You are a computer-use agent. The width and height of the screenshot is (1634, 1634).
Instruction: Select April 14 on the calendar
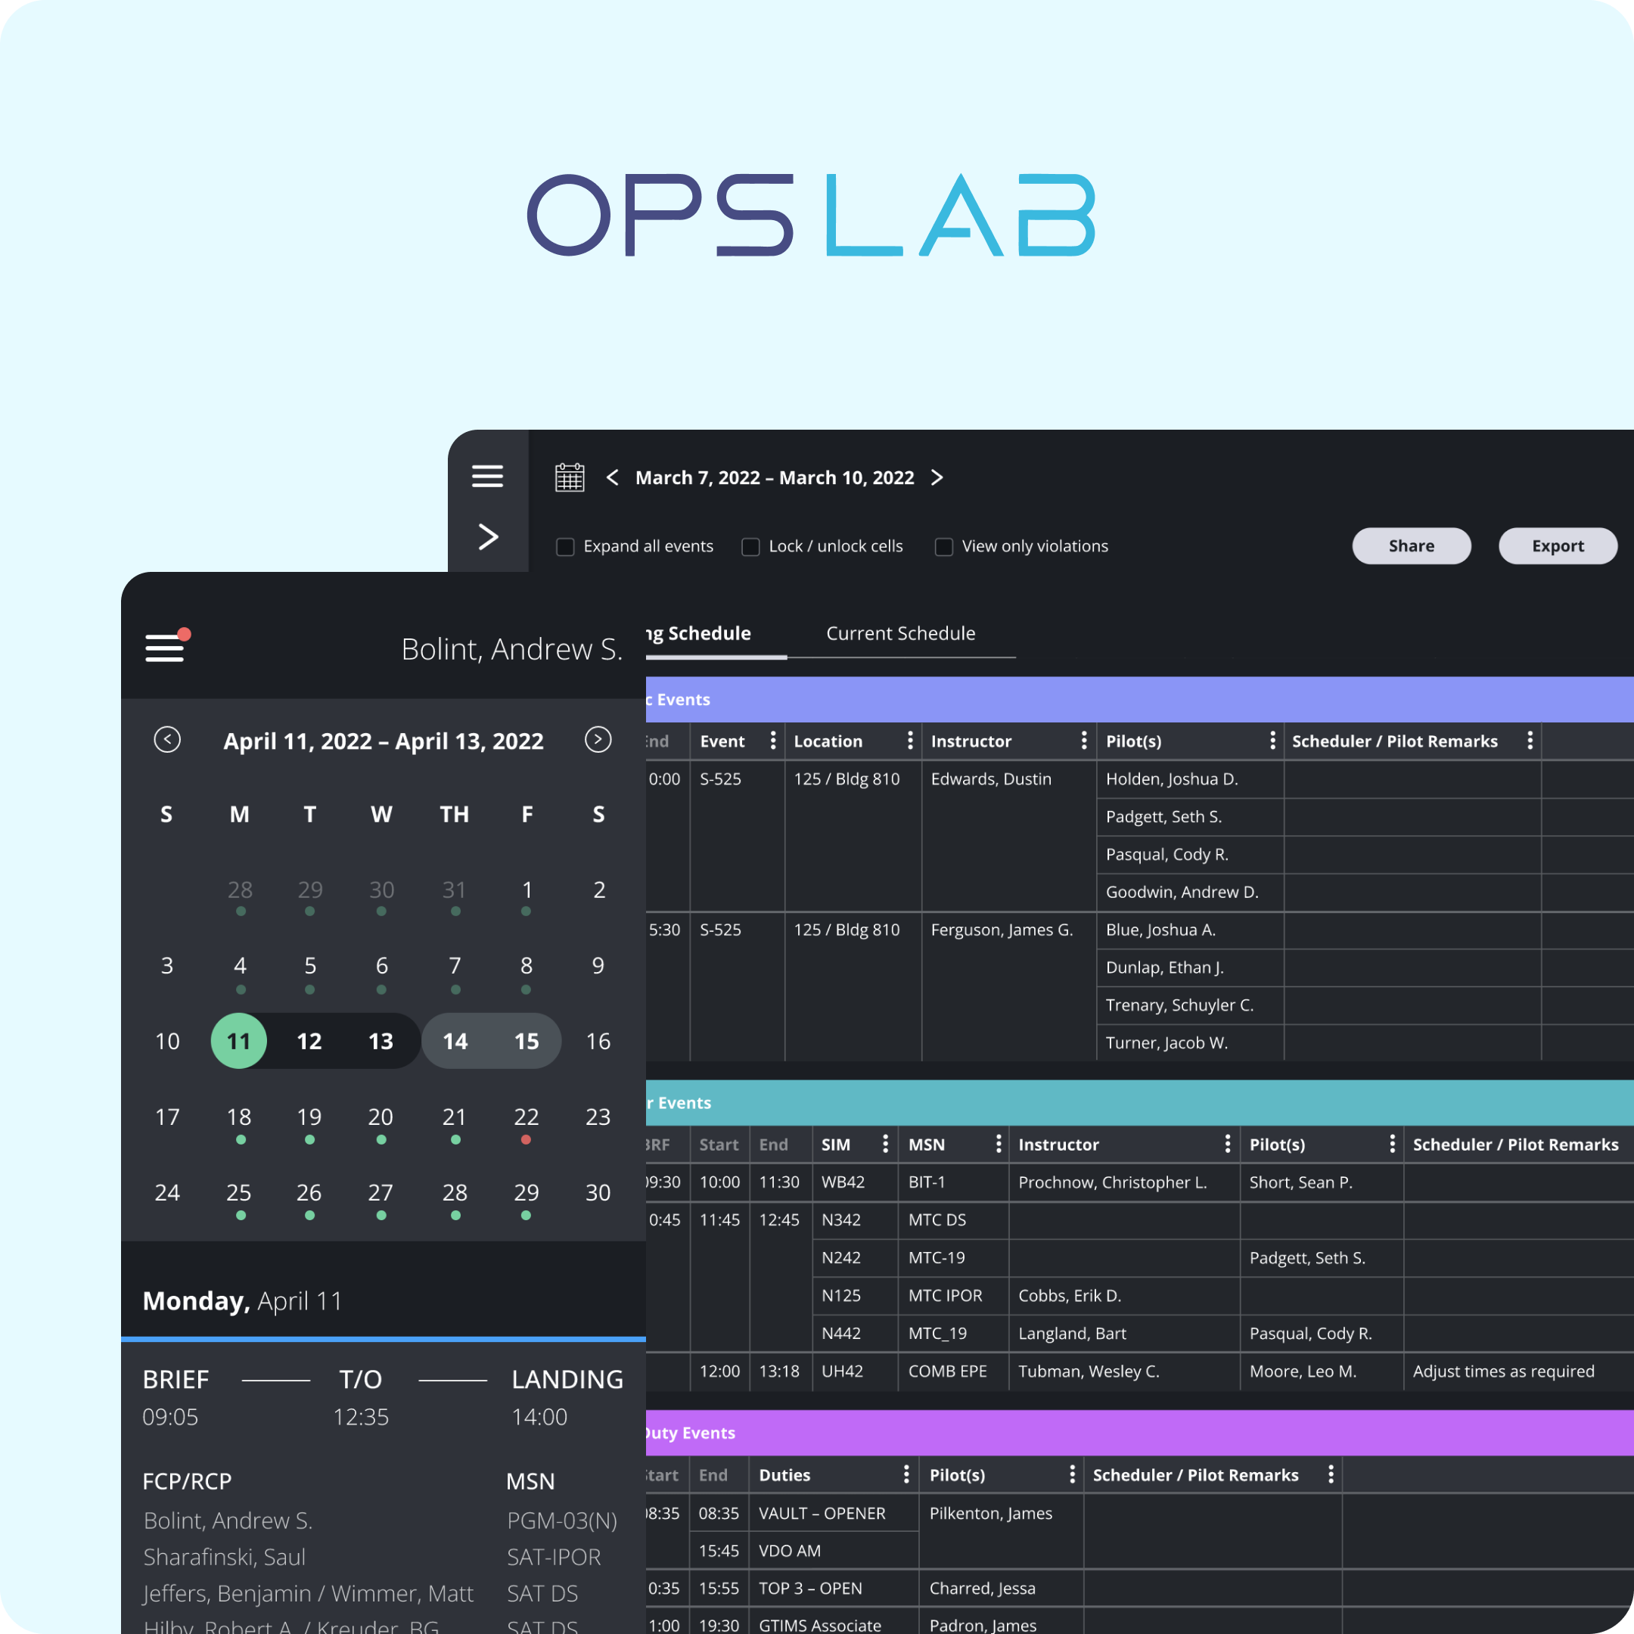coord(455,1040)
